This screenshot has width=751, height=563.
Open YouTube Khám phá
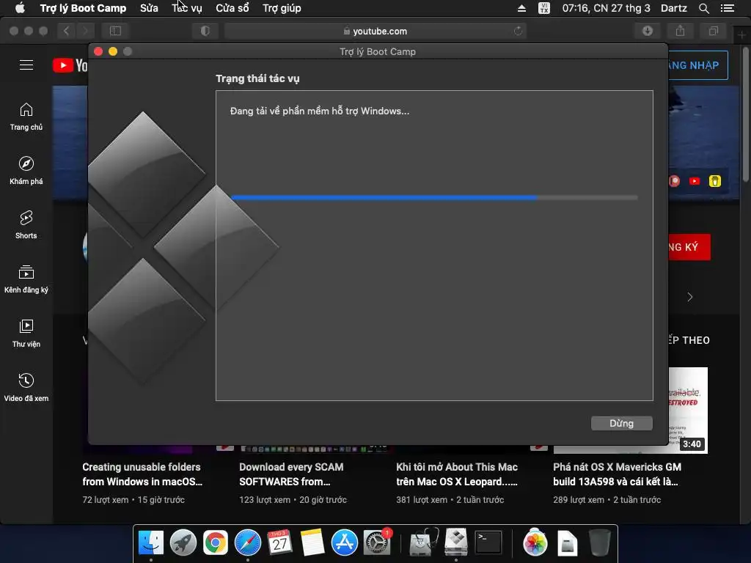(x=26, y=171)
